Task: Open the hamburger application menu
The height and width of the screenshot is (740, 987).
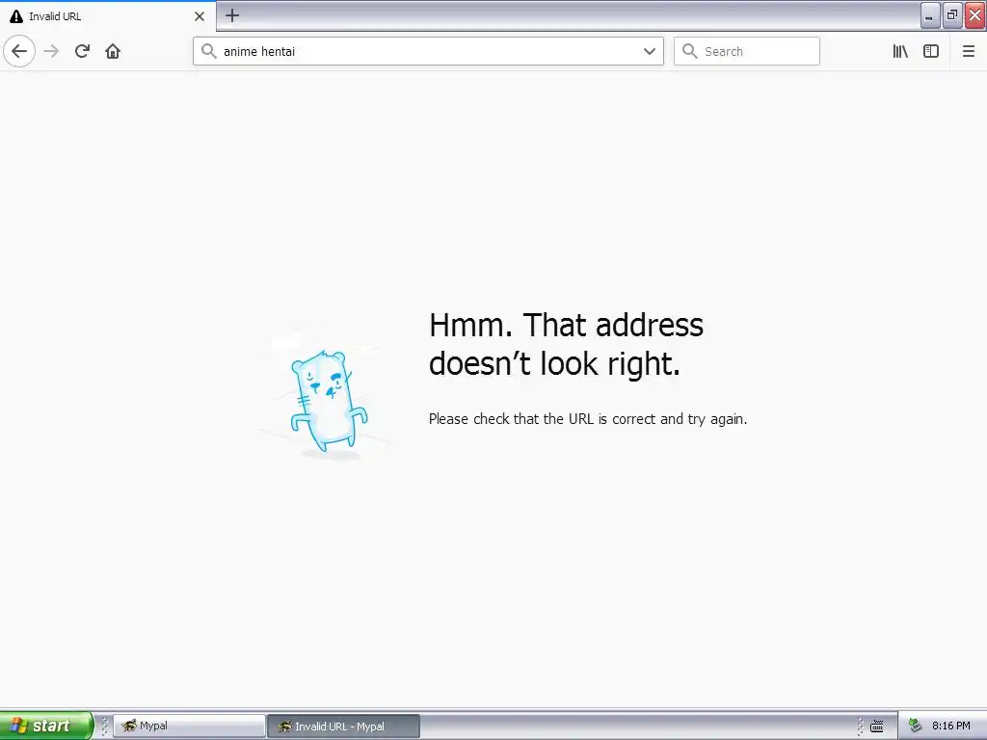Action: click(968, 51)
